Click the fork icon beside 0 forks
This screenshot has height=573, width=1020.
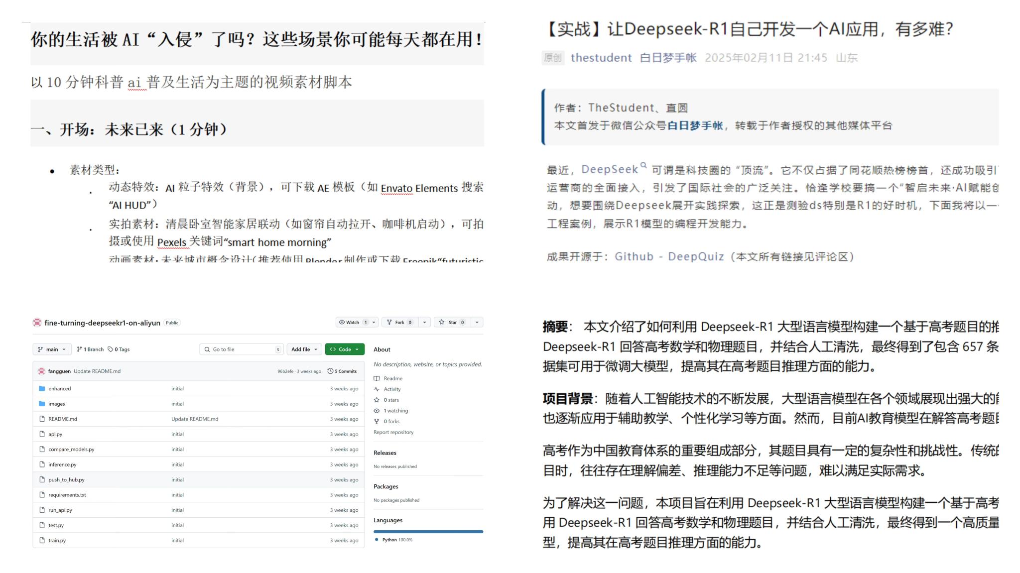(x=377, y=422)
